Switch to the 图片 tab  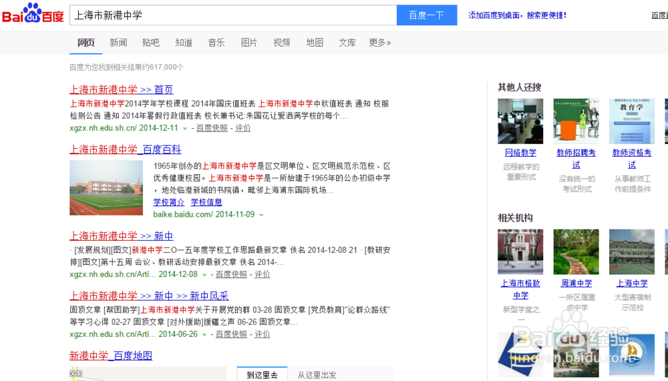248,43
